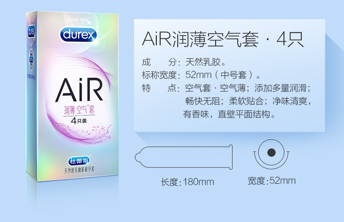The image size is (344, 222).
Task: Click the small durex logo on box side
Action: point(31,32)
